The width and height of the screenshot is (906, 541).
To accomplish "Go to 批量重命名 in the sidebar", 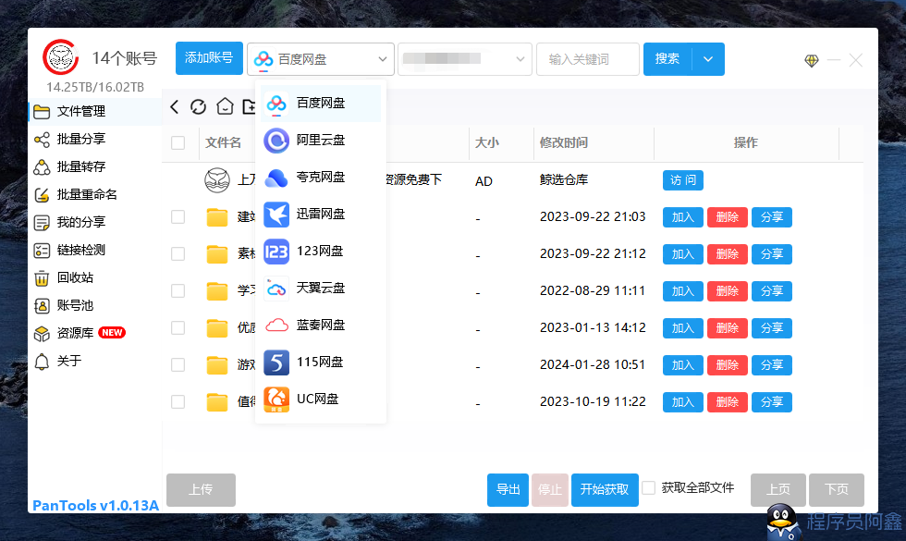I will [x=95, y=195].
